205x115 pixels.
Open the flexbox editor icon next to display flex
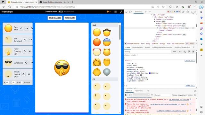coord(141,75)
